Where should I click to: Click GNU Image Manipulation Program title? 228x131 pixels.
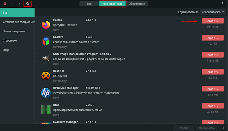click(x=76, y=54)
